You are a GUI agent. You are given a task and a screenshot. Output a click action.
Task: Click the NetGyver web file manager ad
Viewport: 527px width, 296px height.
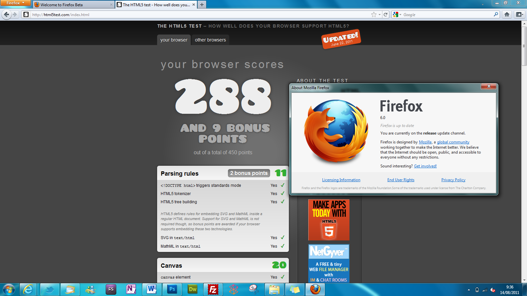pyautogui.click(x=329, y=263)
